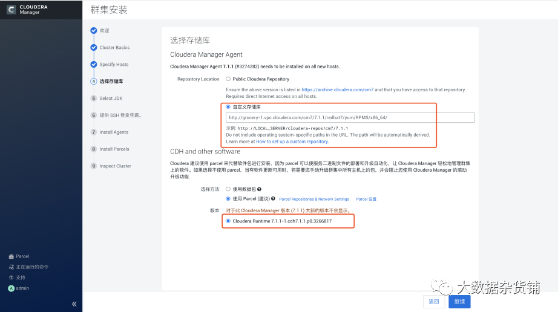Click the 继续 continue button
The width and height of the screenshot is (558, 312).
point(459,301)
